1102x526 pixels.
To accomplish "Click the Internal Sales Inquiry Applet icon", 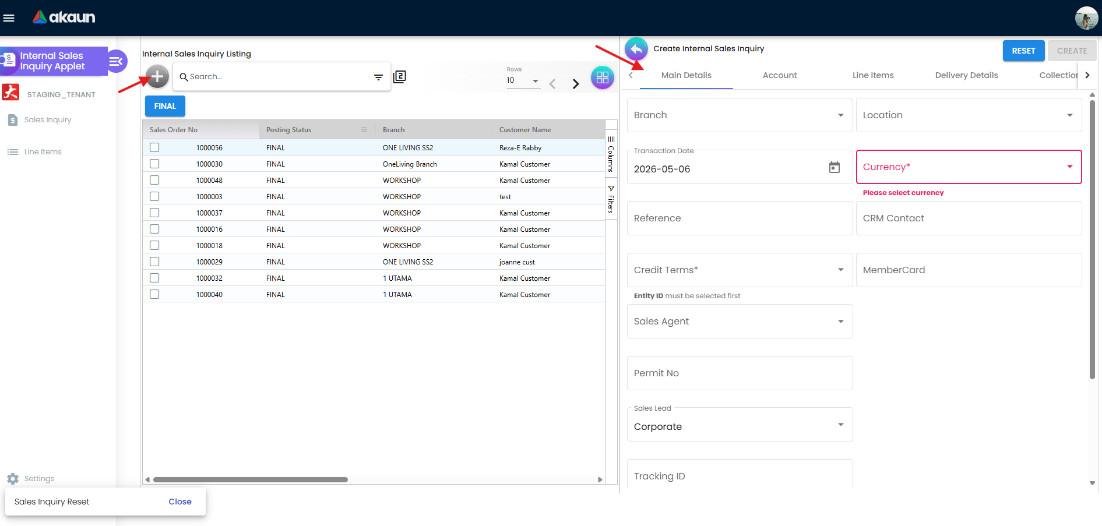I will 8,61.
